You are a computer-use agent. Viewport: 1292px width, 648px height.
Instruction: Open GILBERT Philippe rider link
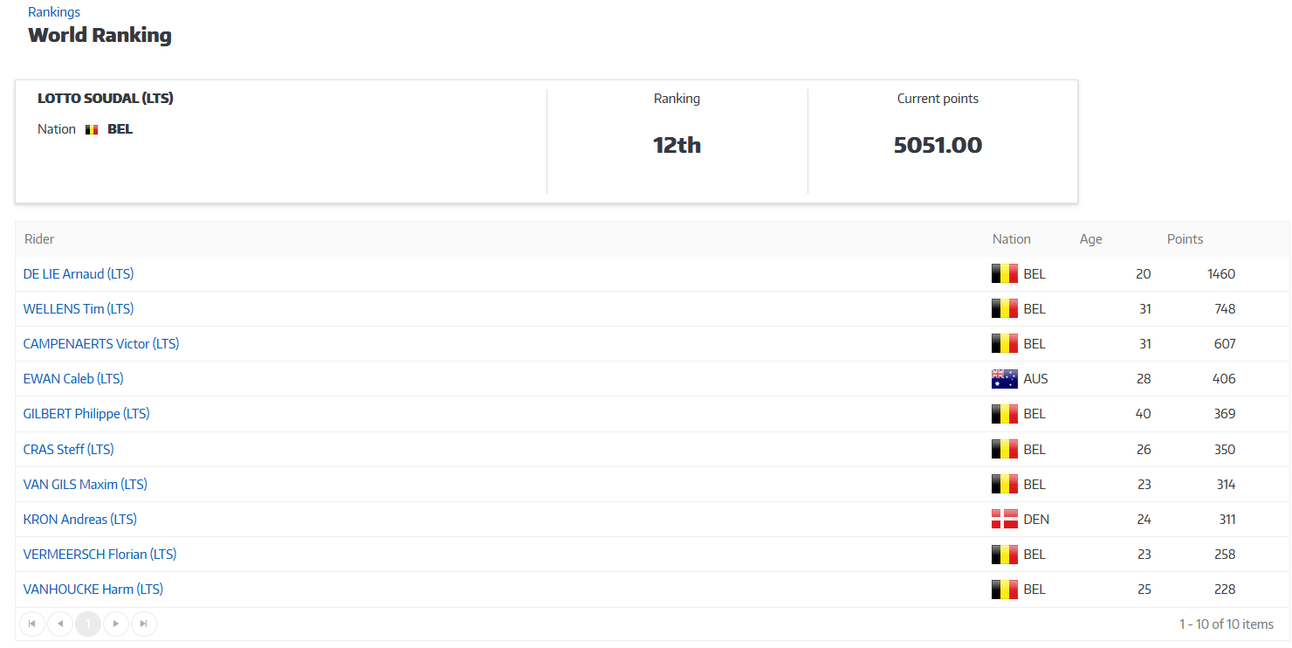tap(86, 414)
